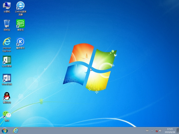Click the 爱奇艺 iQIYI desktop shortcut

pos(20,24)
